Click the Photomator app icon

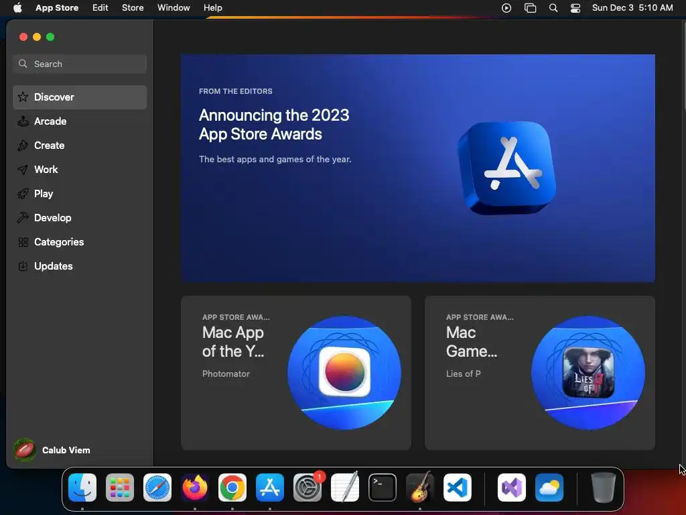click(x=344, y=371)
